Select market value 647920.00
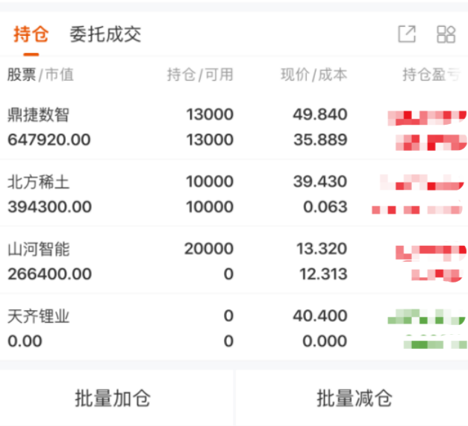Screen dimensions: 468x426 click(x=49, y=140)
